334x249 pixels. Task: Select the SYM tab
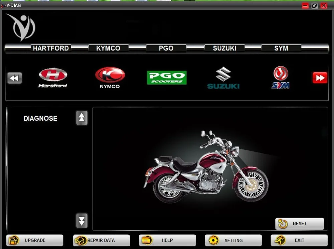click(x=281, y=48)
